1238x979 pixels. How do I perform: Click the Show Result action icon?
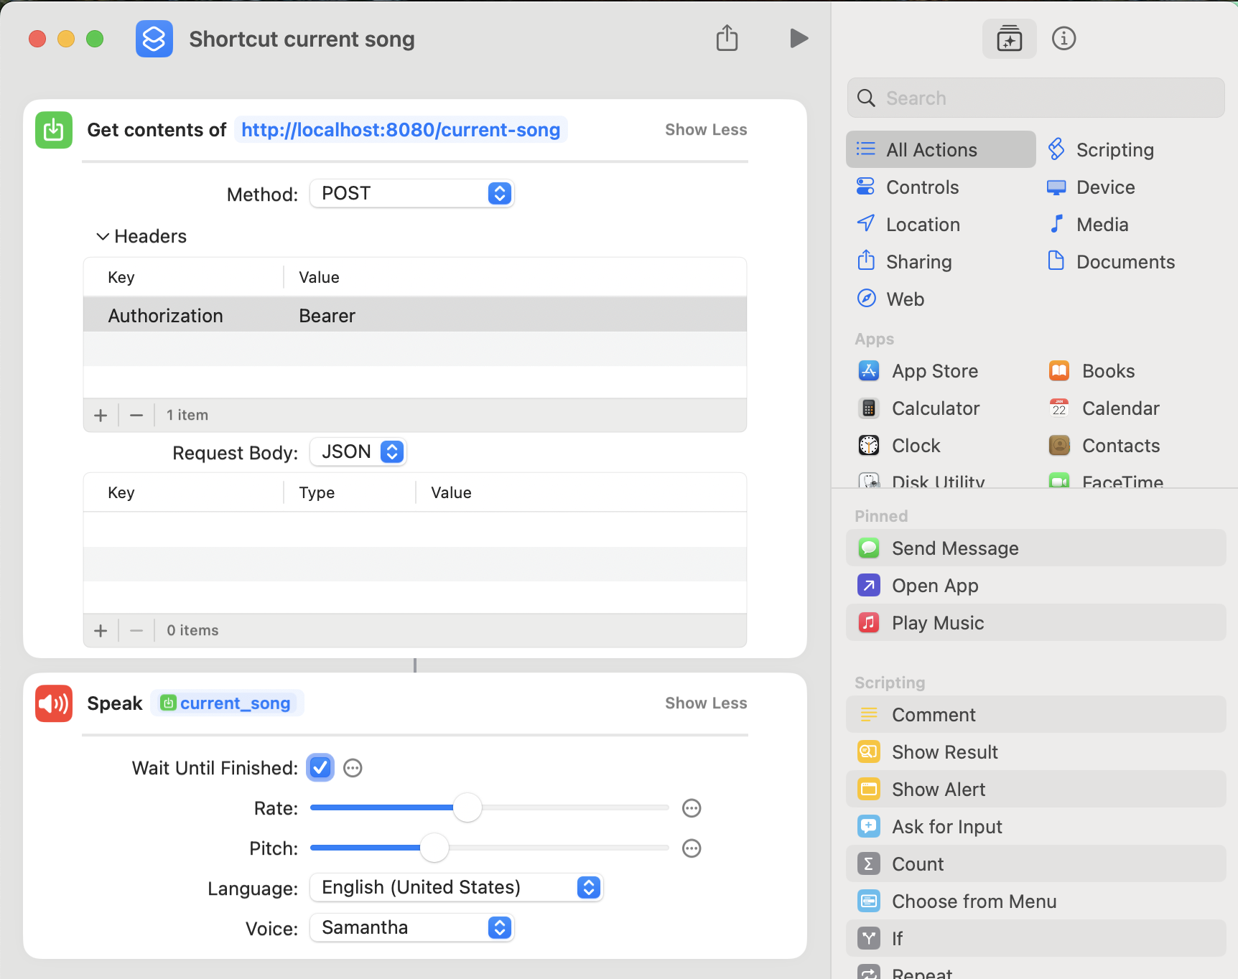coord(869,752)
